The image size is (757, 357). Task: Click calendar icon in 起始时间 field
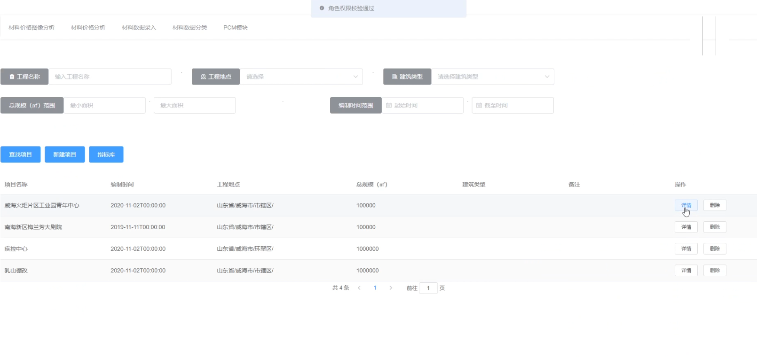pos(389,105)
